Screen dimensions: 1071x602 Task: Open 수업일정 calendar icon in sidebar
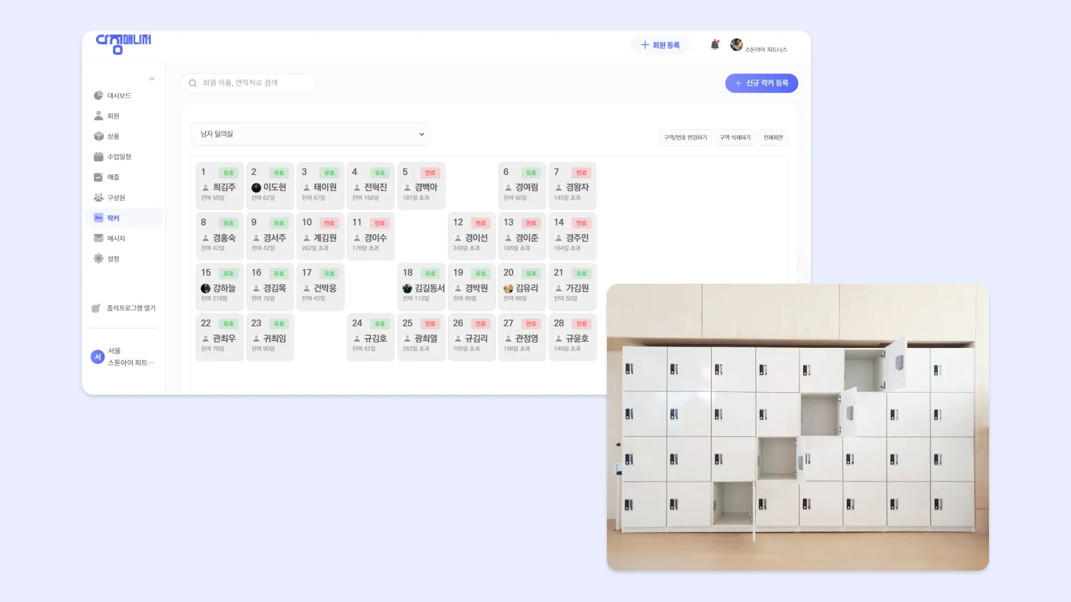(x=99, y=157)
